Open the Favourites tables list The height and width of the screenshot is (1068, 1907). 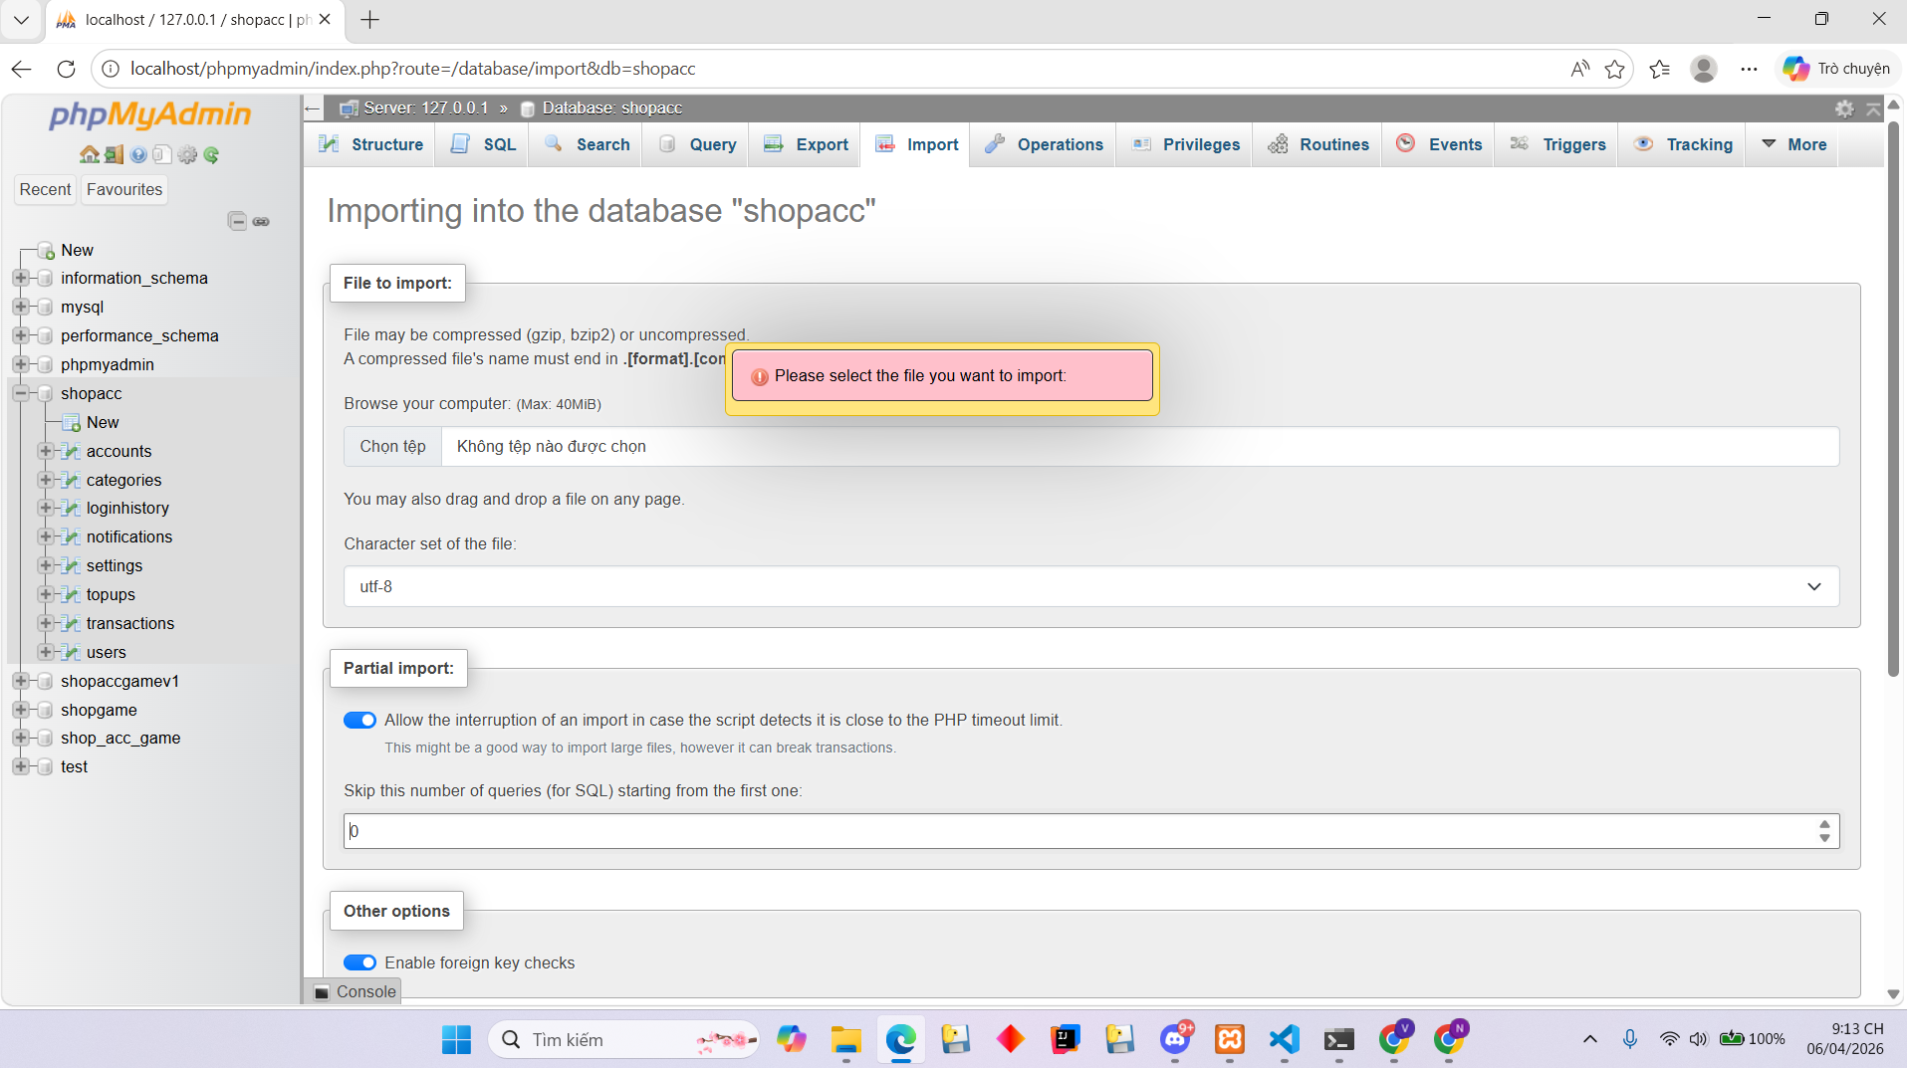[x=123, y=189]
